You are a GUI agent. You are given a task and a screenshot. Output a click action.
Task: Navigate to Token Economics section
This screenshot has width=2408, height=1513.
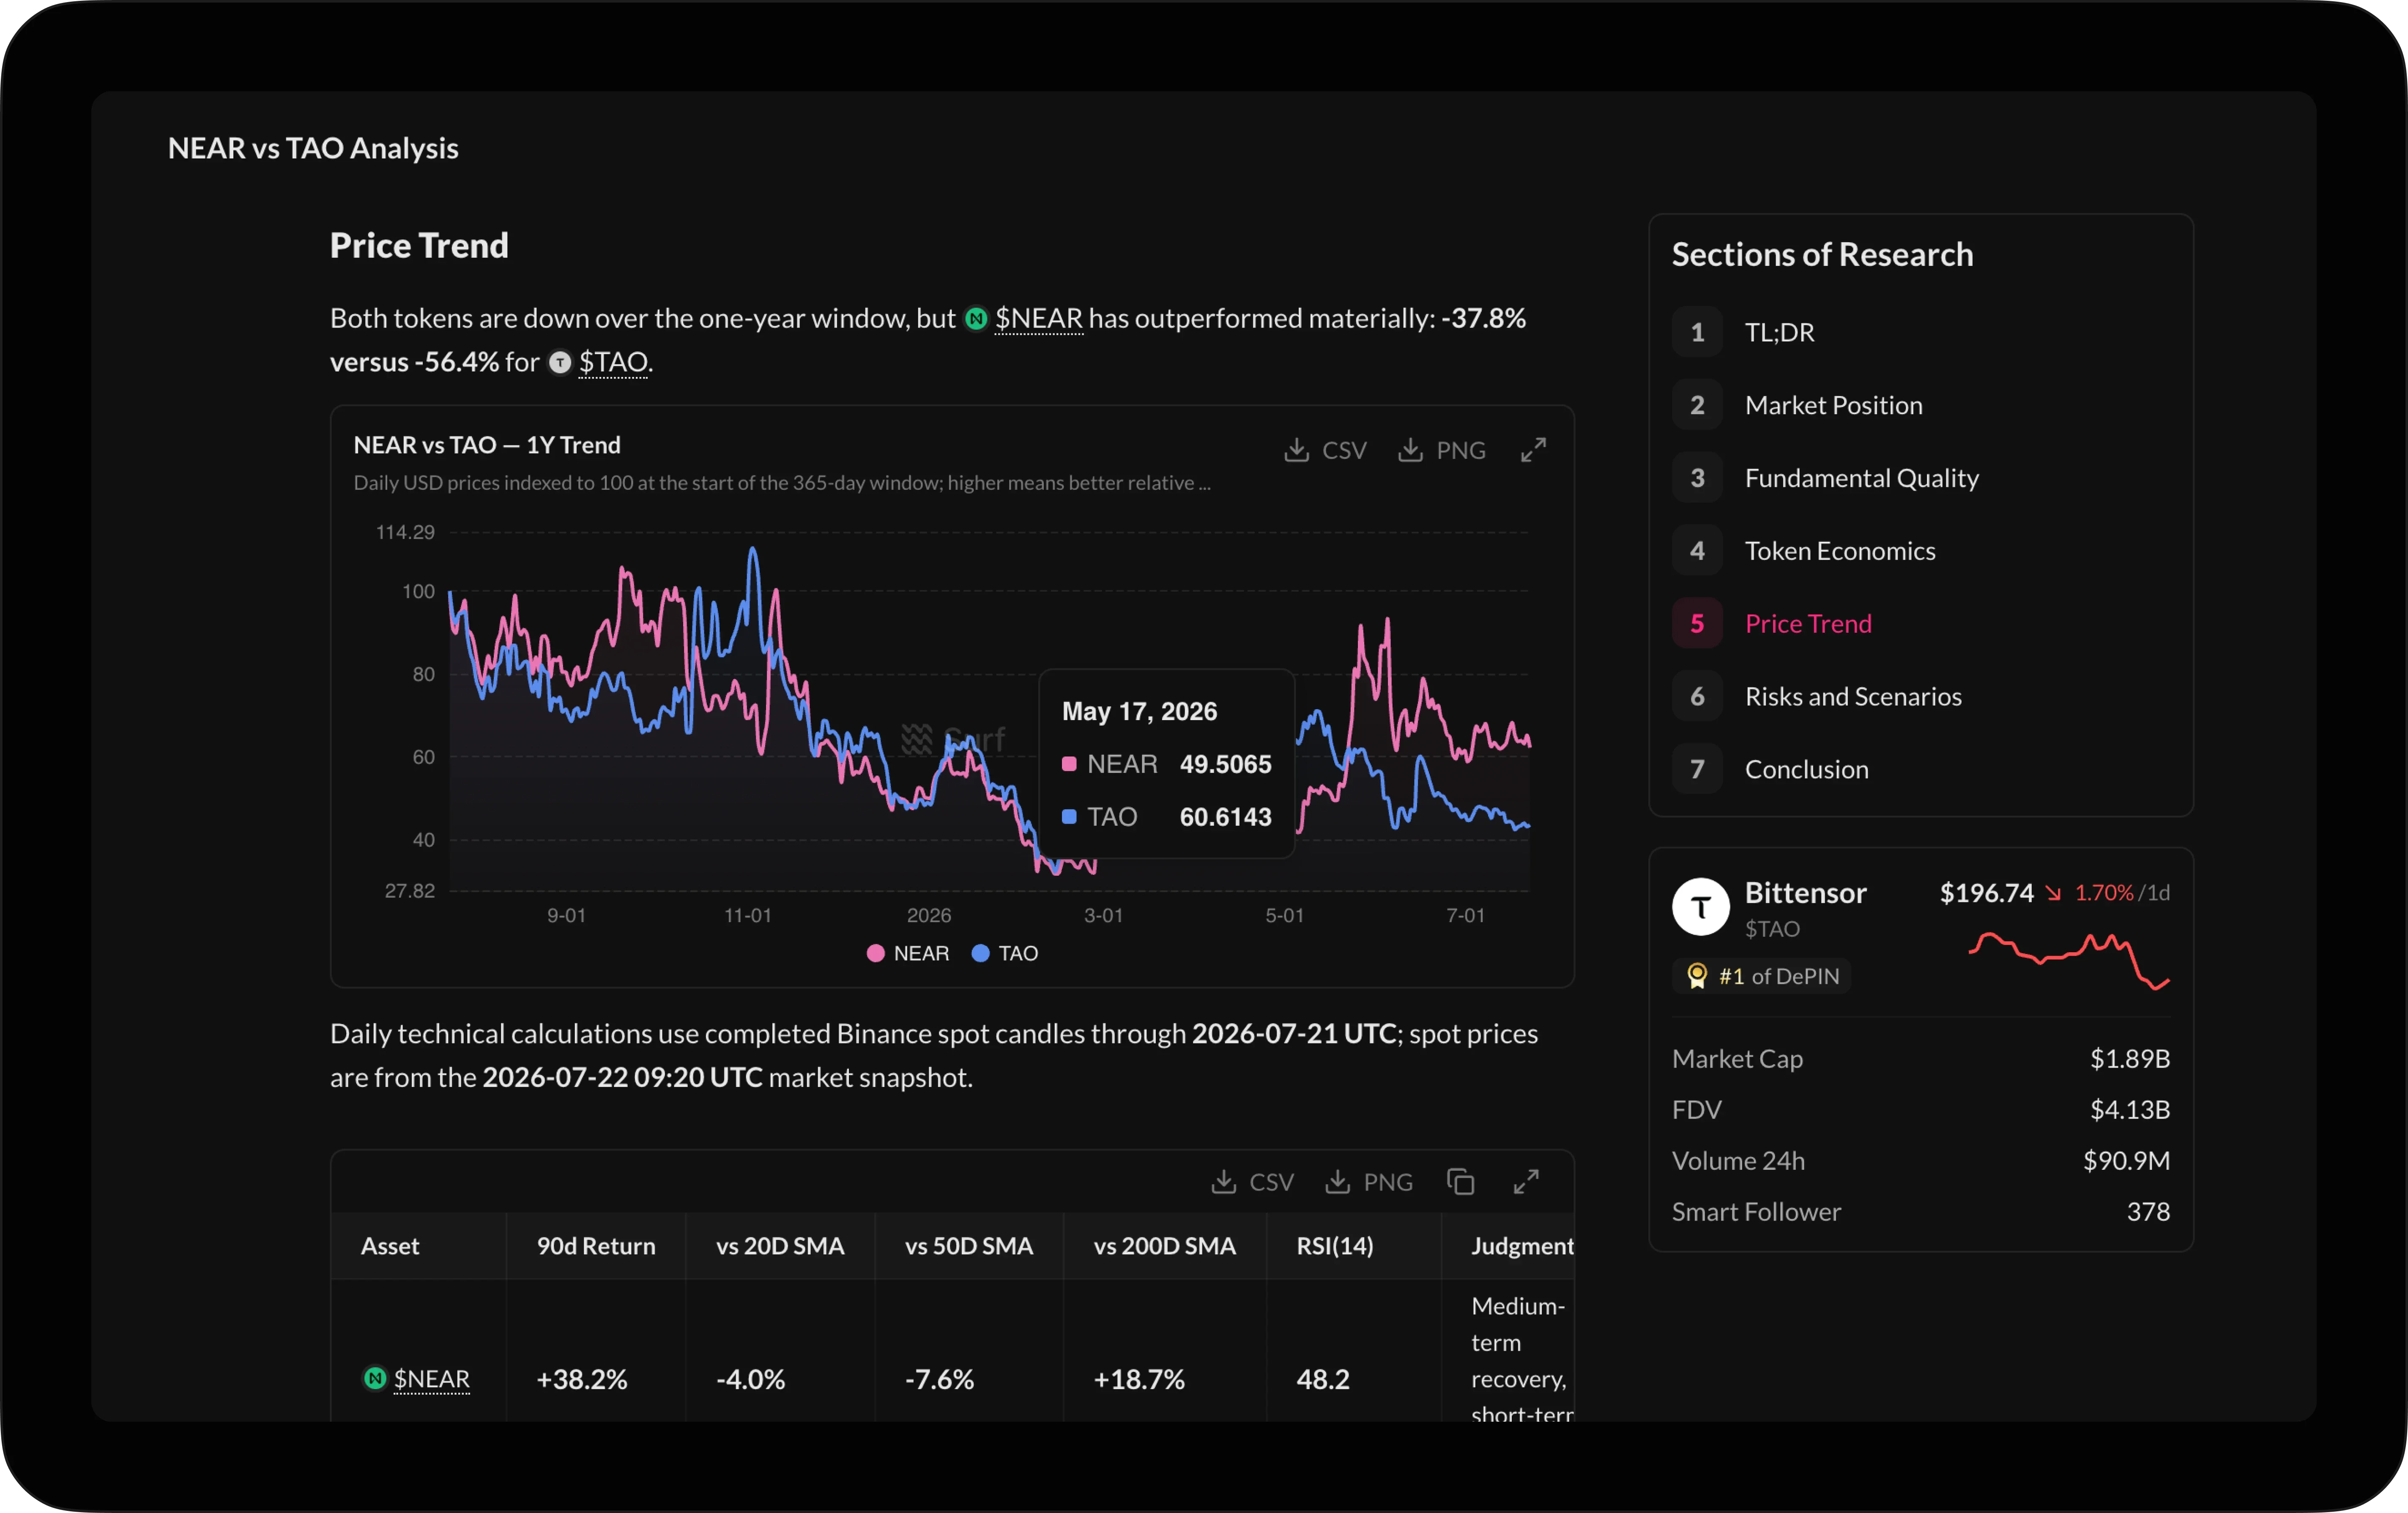[1840, 551]
